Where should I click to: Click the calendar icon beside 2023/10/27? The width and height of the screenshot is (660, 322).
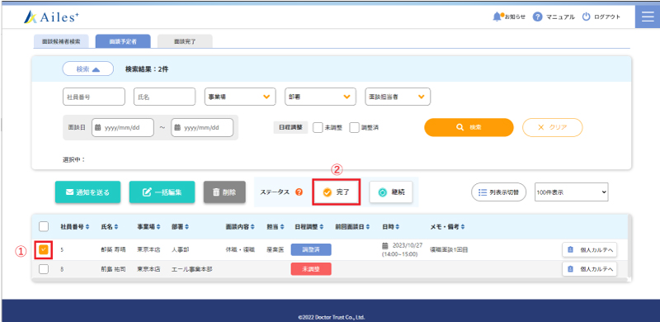coord(384,245)
